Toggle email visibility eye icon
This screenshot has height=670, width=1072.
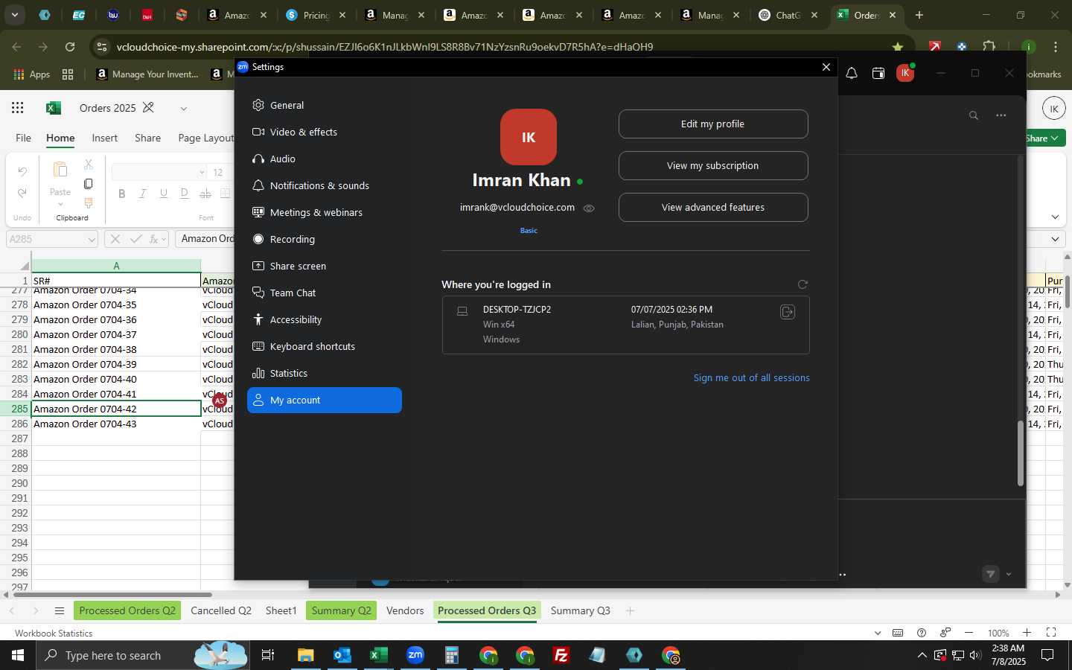(589, 208)
